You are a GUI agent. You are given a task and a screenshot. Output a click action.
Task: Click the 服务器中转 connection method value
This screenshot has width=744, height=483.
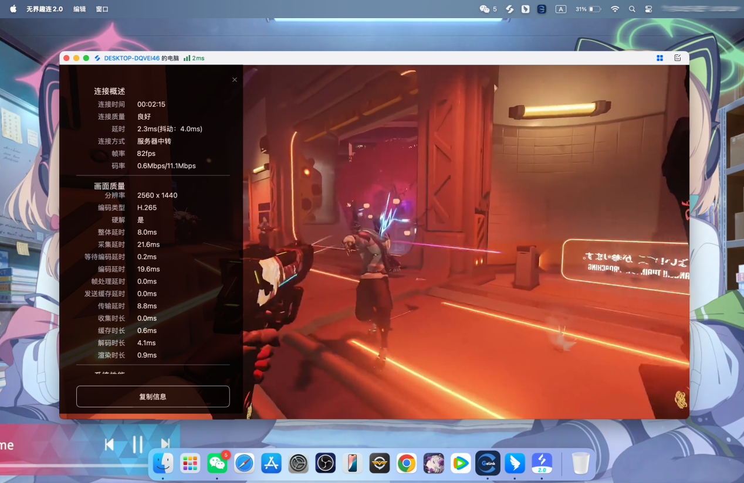pyautogui.click(x=154, y=141)
